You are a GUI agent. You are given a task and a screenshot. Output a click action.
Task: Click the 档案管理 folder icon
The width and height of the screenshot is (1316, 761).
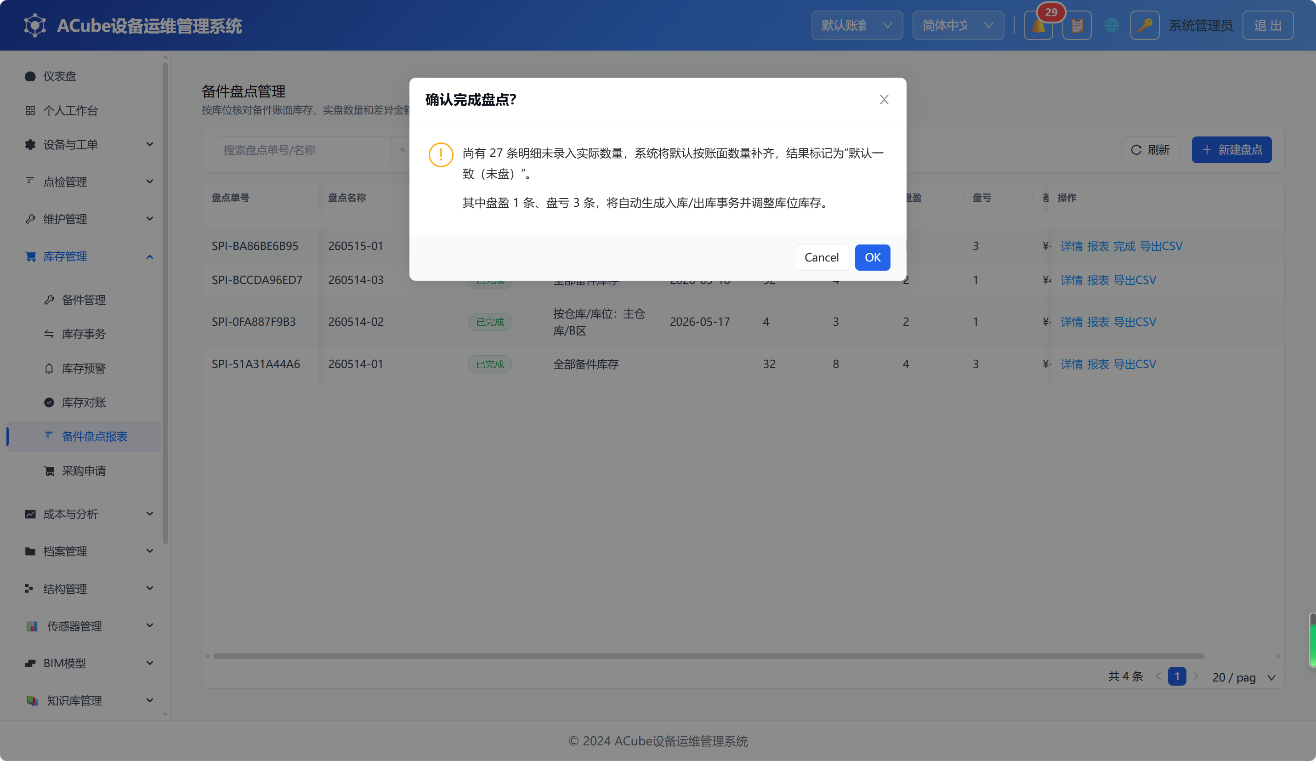click(x=30, y=551)
